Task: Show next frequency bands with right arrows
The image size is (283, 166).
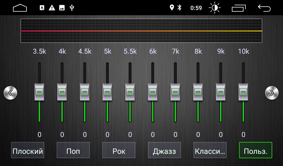Action: tap(272, 93)
